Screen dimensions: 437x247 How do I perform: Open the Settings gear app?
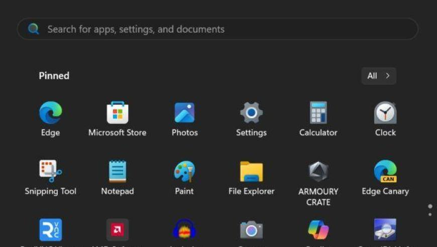click(x=251, y=113)
